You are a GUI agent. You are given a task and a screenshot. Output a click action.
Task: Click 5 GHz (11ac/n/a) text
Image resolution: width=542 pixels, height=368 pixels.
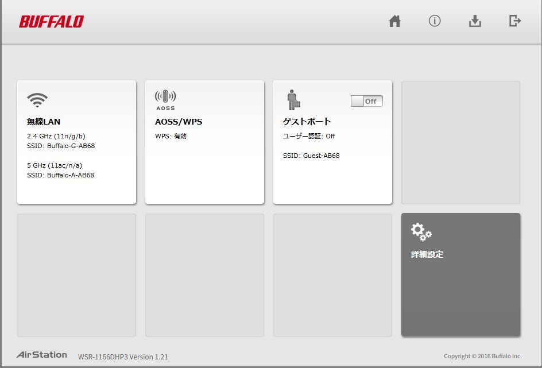pos(55,165)
